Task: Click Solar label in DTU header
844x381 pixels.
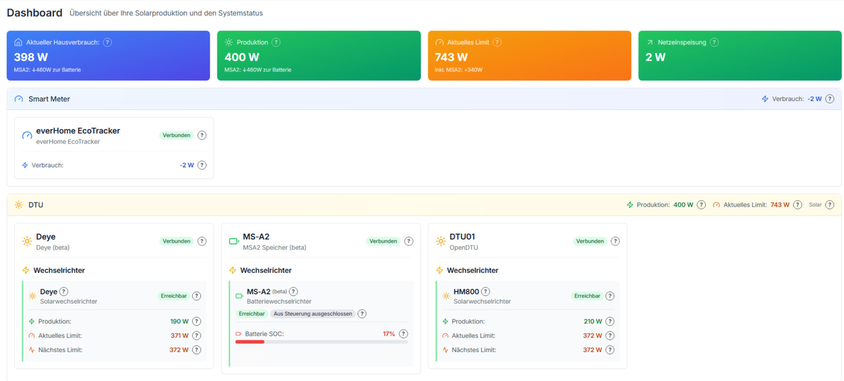Action: click(815, 205)
